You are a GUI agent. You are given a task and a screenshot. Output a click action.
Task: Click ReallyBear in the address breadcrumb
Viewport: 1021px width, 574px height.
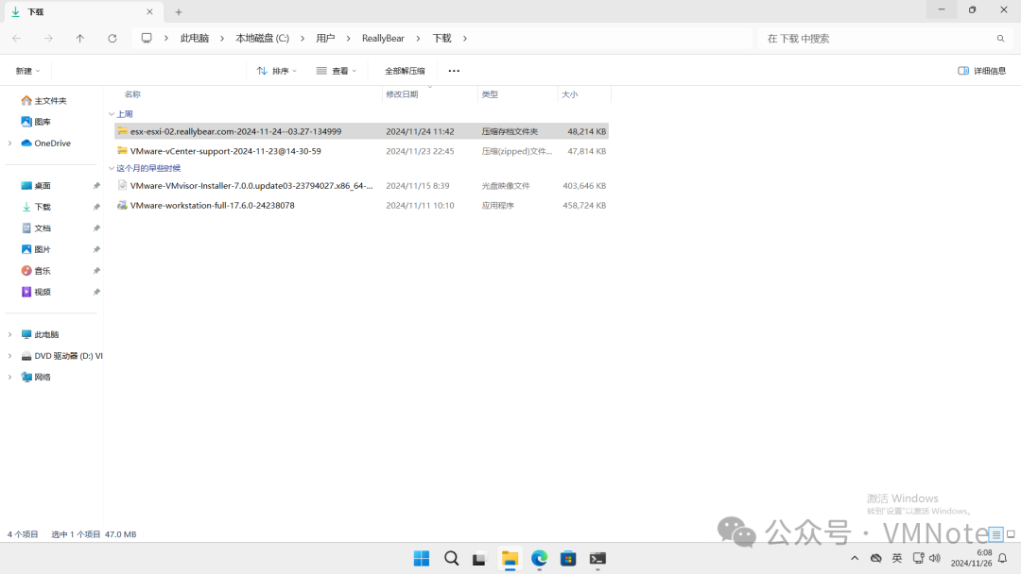383,39
